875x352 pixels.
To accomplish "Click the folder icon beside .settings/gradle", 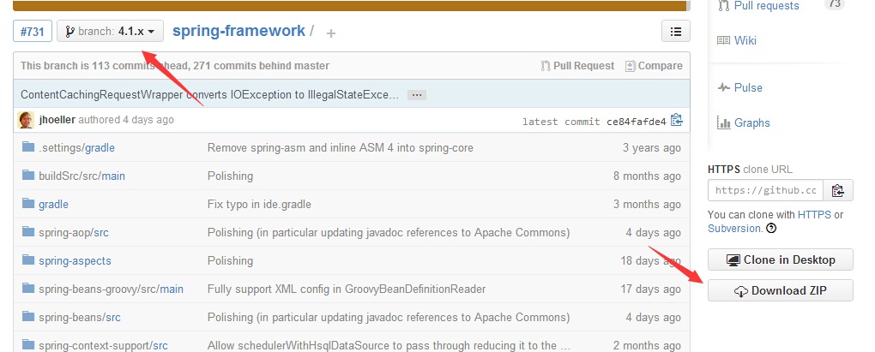I will 28,147.
